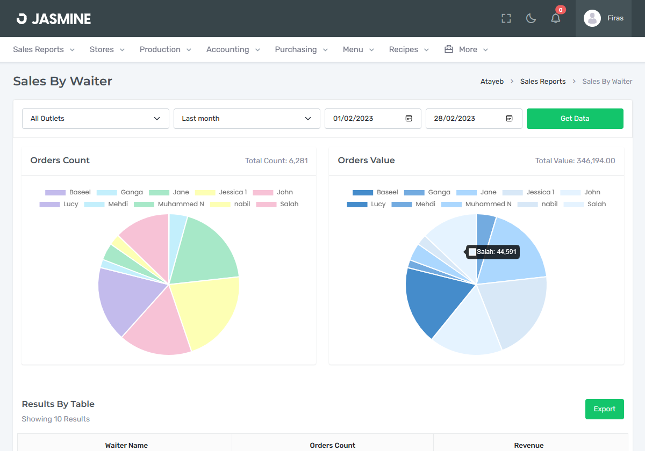Click the start date field 01/02/2023
This screenshot has width=645, height=451.
[372, 119]
